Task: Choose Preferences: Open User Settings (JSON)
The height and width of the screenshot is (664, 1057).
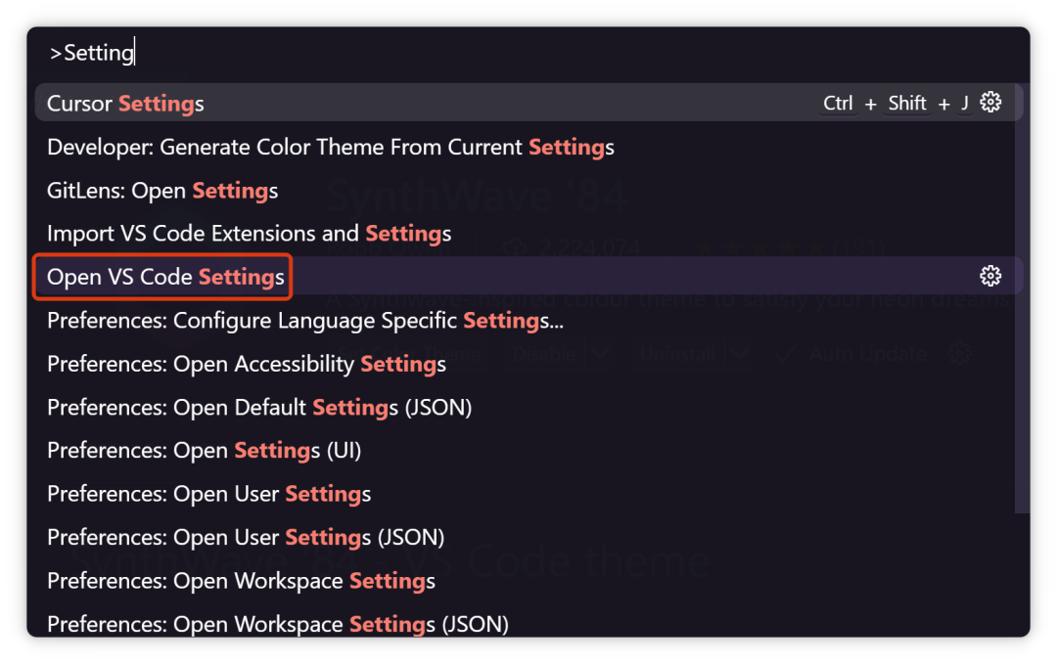Action: [x=528, y=538]
